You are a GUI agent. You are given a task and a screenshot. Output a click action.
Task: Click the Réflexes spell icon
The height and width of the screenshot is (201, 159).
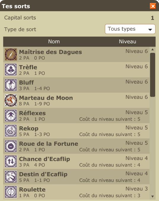click(x=11, y=115)
